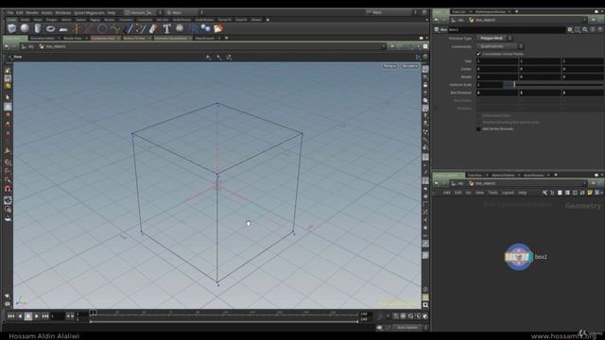This screenshot has width=605, height=340.
Task: Click the timeline scrubber at frame 1
Action: point(93,313)
